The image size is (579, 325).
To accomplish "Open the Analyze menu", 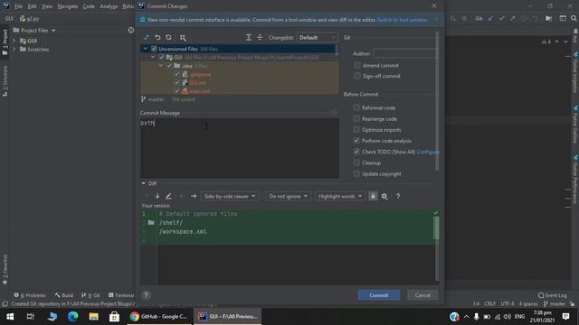I will click(109, 6).
